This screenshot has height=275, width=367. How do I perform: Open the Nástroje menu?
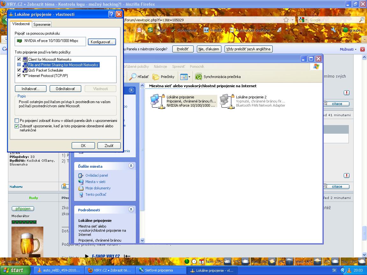(160, 67)
